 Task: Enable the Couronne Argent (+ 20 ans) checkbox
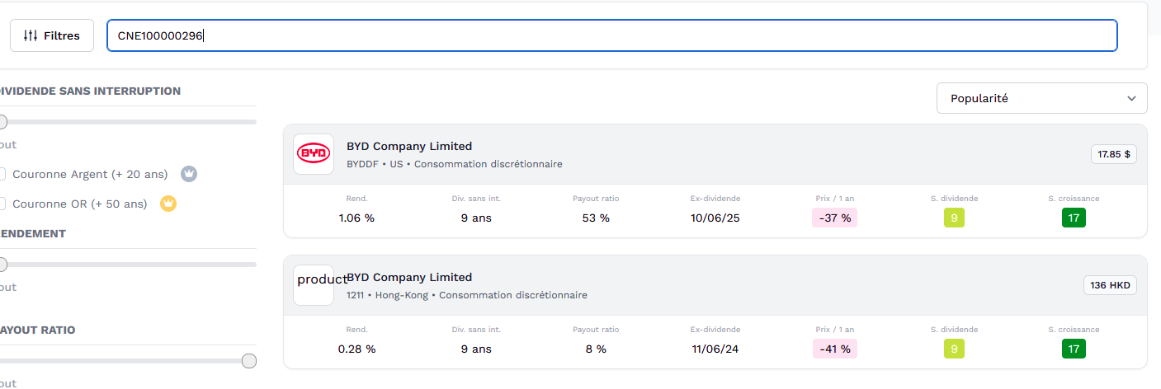(x=2, y=174)
